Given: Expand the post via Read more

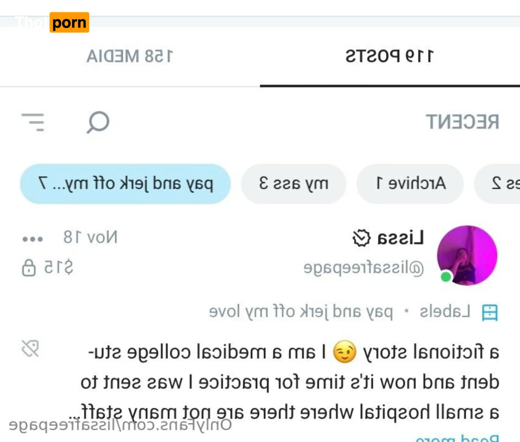Looking at the screenshot, I should pyautogui.click(x=458, y=438).
